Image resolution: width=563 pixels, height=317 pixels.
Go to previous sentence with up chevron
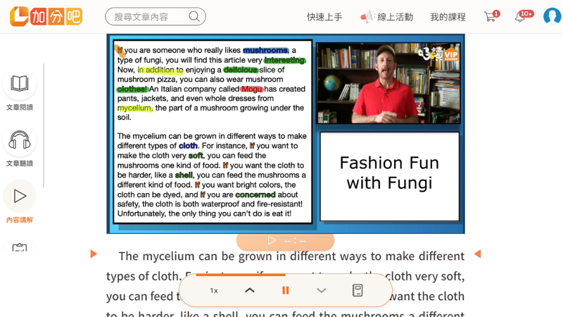pos(250,290)
